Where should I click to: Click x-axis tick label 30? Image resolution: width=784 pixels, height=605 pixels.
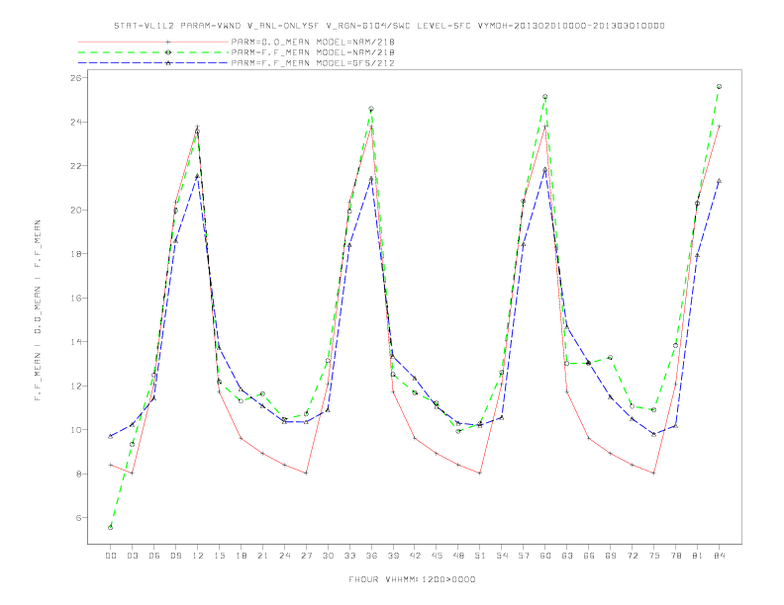pos(328,556)
